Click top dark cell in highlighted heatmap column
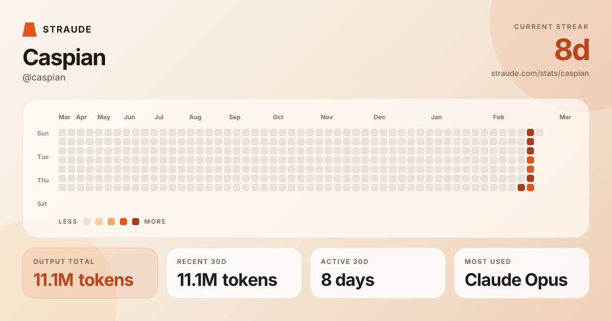 coord(530,132)
